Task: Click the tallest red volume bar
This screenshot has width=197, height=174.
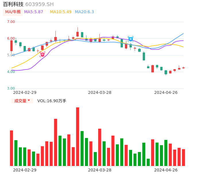Action: [x=78, y=137]
